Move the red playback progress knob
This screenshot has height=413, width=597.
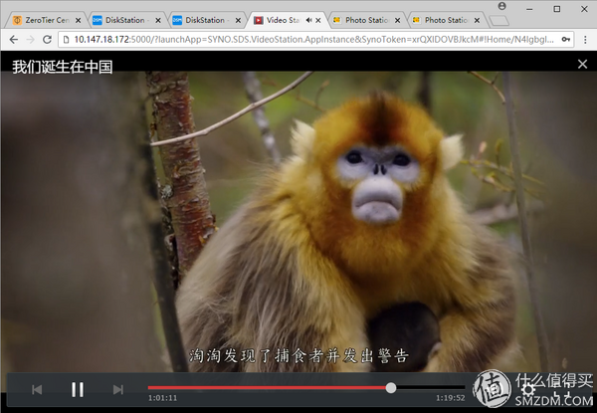pos(391,388)
